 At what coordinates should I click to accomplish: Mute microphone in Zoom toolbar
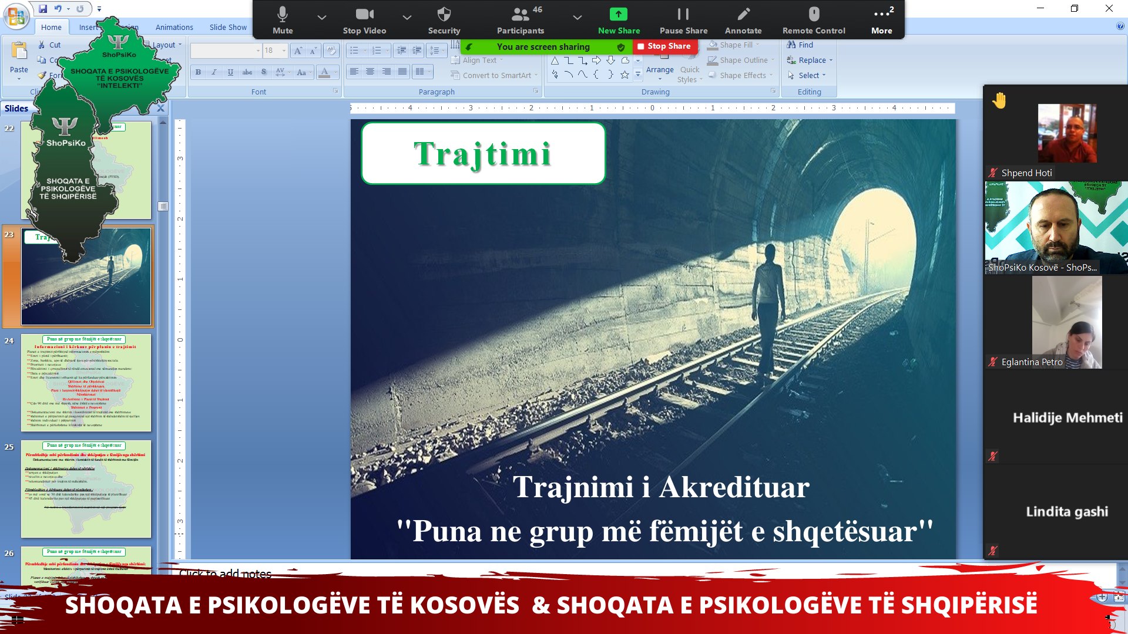coord(283,20)
